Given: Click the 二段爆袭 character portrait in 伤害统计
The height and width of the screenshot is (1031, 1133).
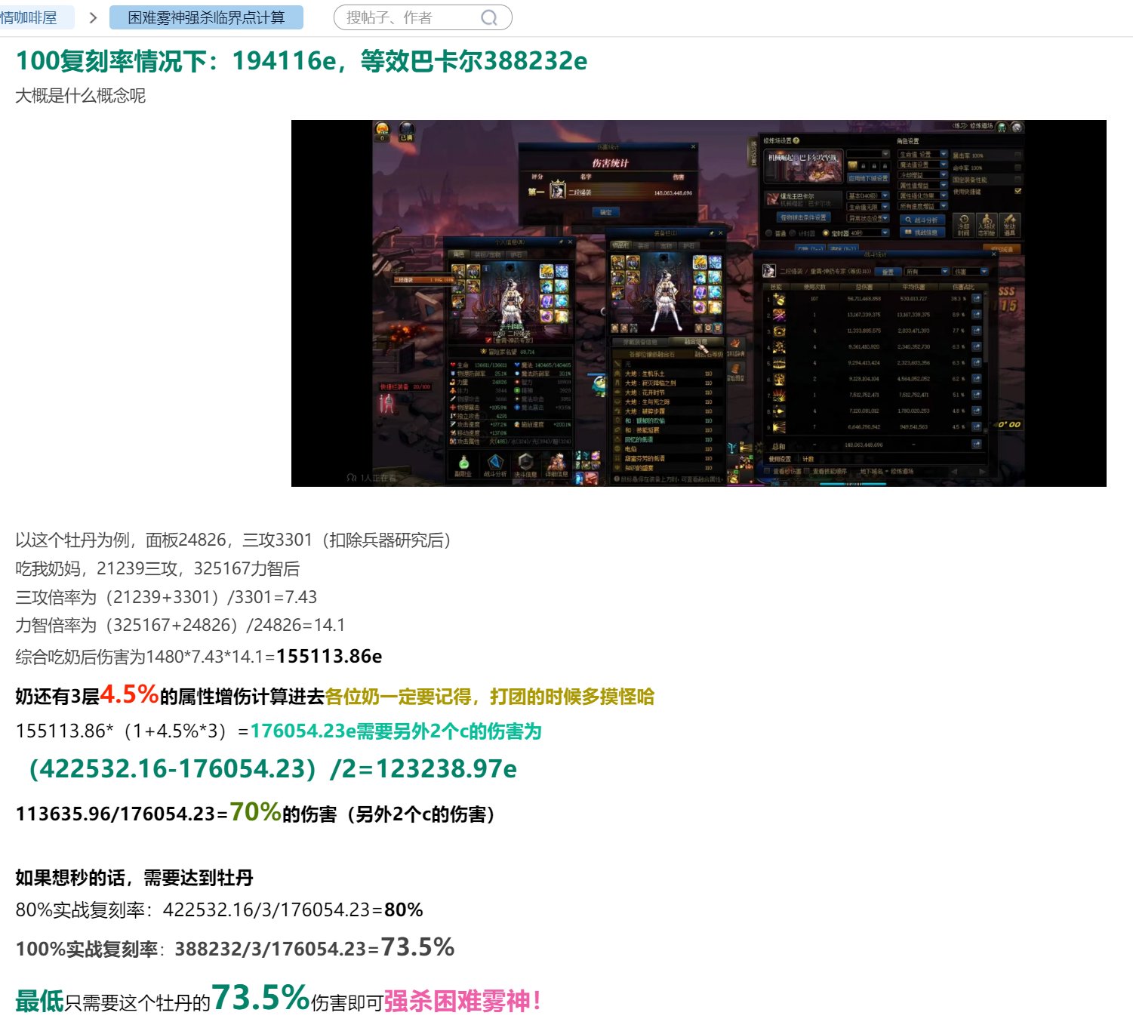Looking at the screenshot, I should click(558, 190).
